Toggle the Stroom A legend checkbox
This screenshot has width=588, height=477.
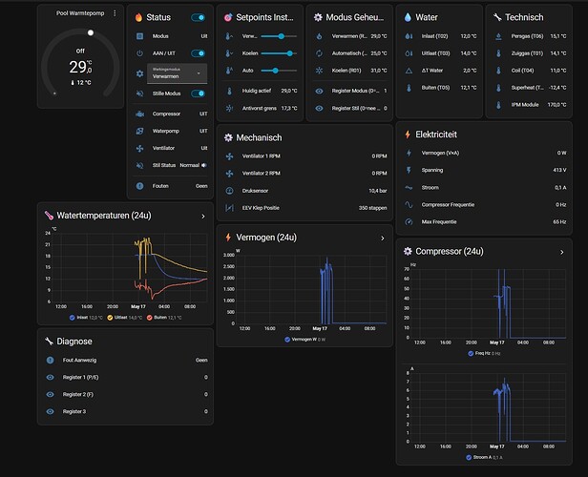[x=469, y=457]
